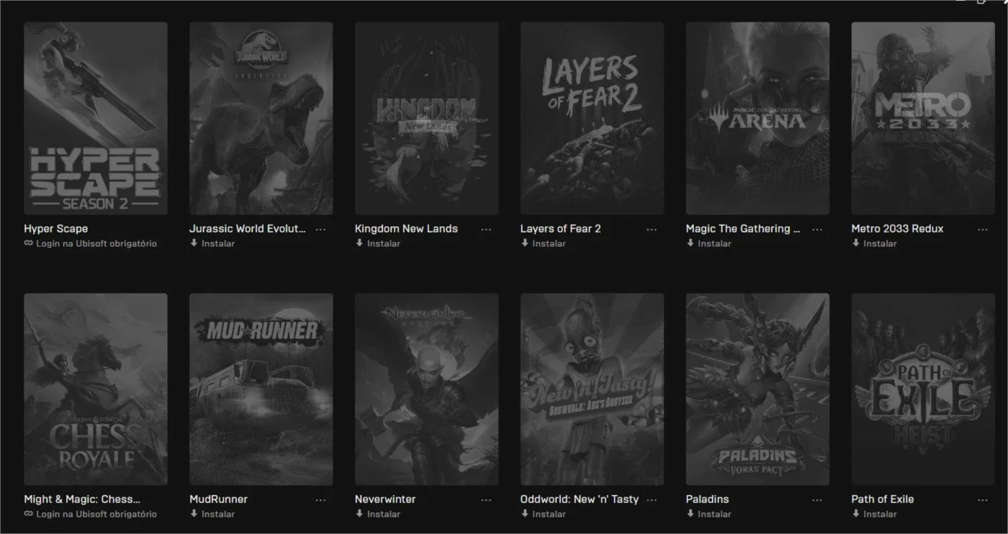The height and width of the screenshot is (534, 1008).
Task: Select the Magic The Gathering Arena cover
Action: click(x=758, y=119)
